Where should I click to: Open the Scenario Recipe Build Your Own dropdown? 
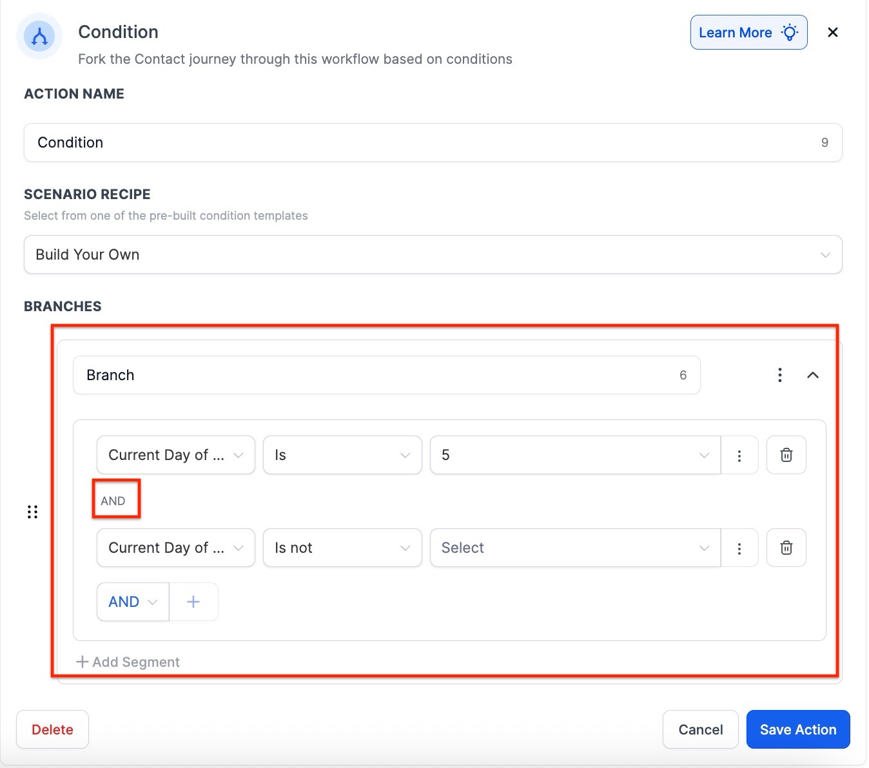(x=432, y=254)
